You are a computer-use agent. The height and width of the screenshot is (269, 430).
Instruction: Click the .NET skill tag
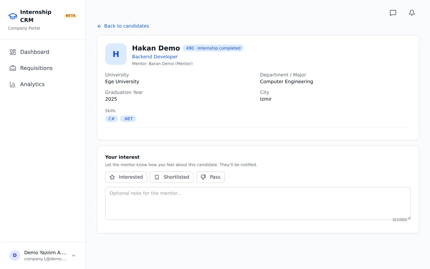pyautogui.click(x=128, y=119)
